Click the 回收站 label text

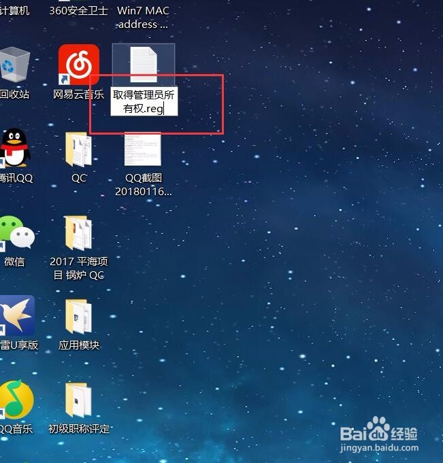pos(14,95)
